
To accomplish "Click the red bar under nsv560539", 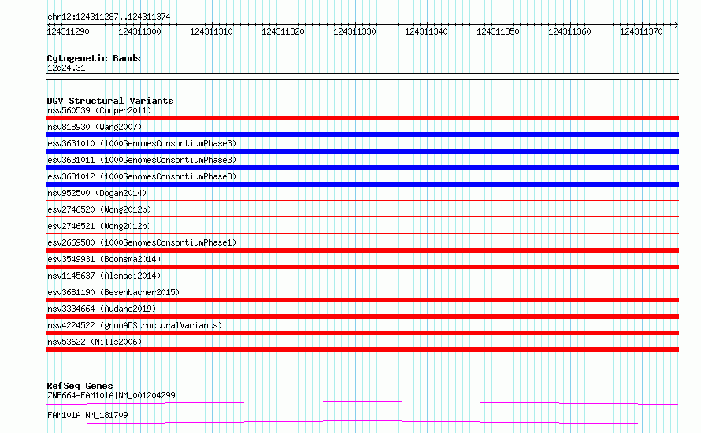I will pos(362,118).
